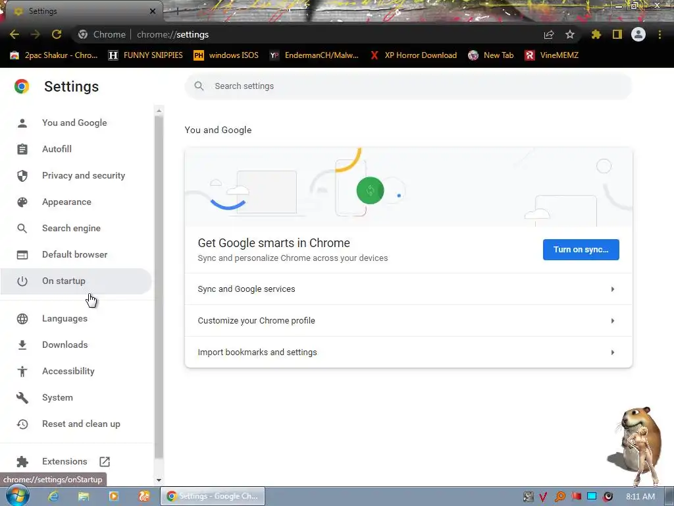The image size is (674, 506).
Task: Click the red flag tray icon
Action: [x=576, y=497]
